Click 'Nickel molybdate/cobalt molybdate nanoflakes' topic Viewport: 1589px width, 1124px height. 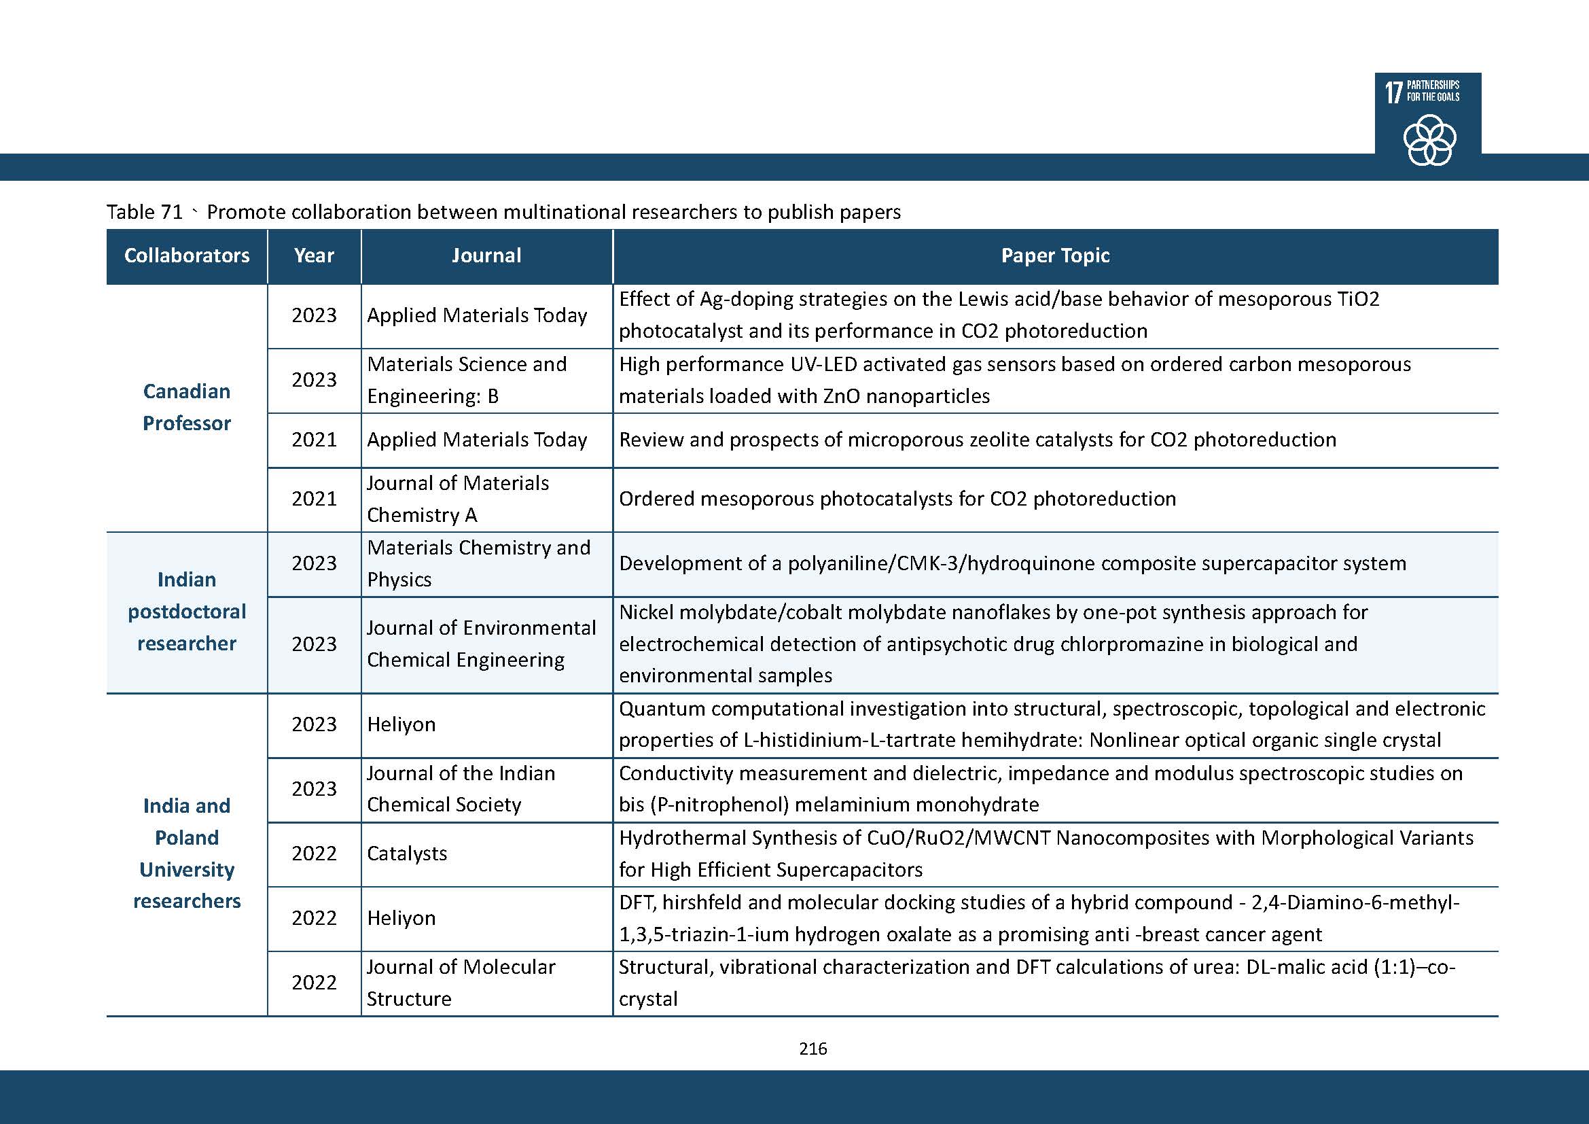1056,644
